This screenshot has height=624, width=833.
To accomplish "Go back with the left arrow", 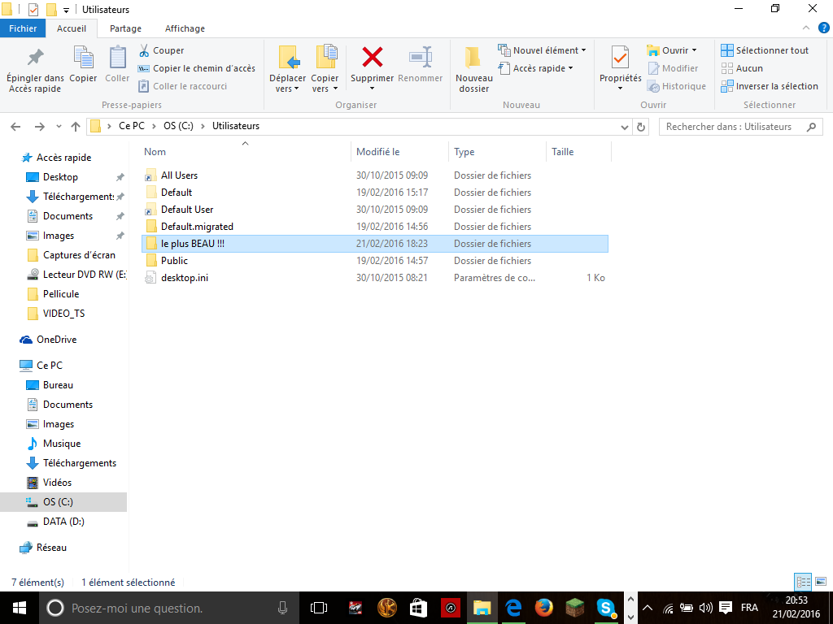I will tap(15, 126).
